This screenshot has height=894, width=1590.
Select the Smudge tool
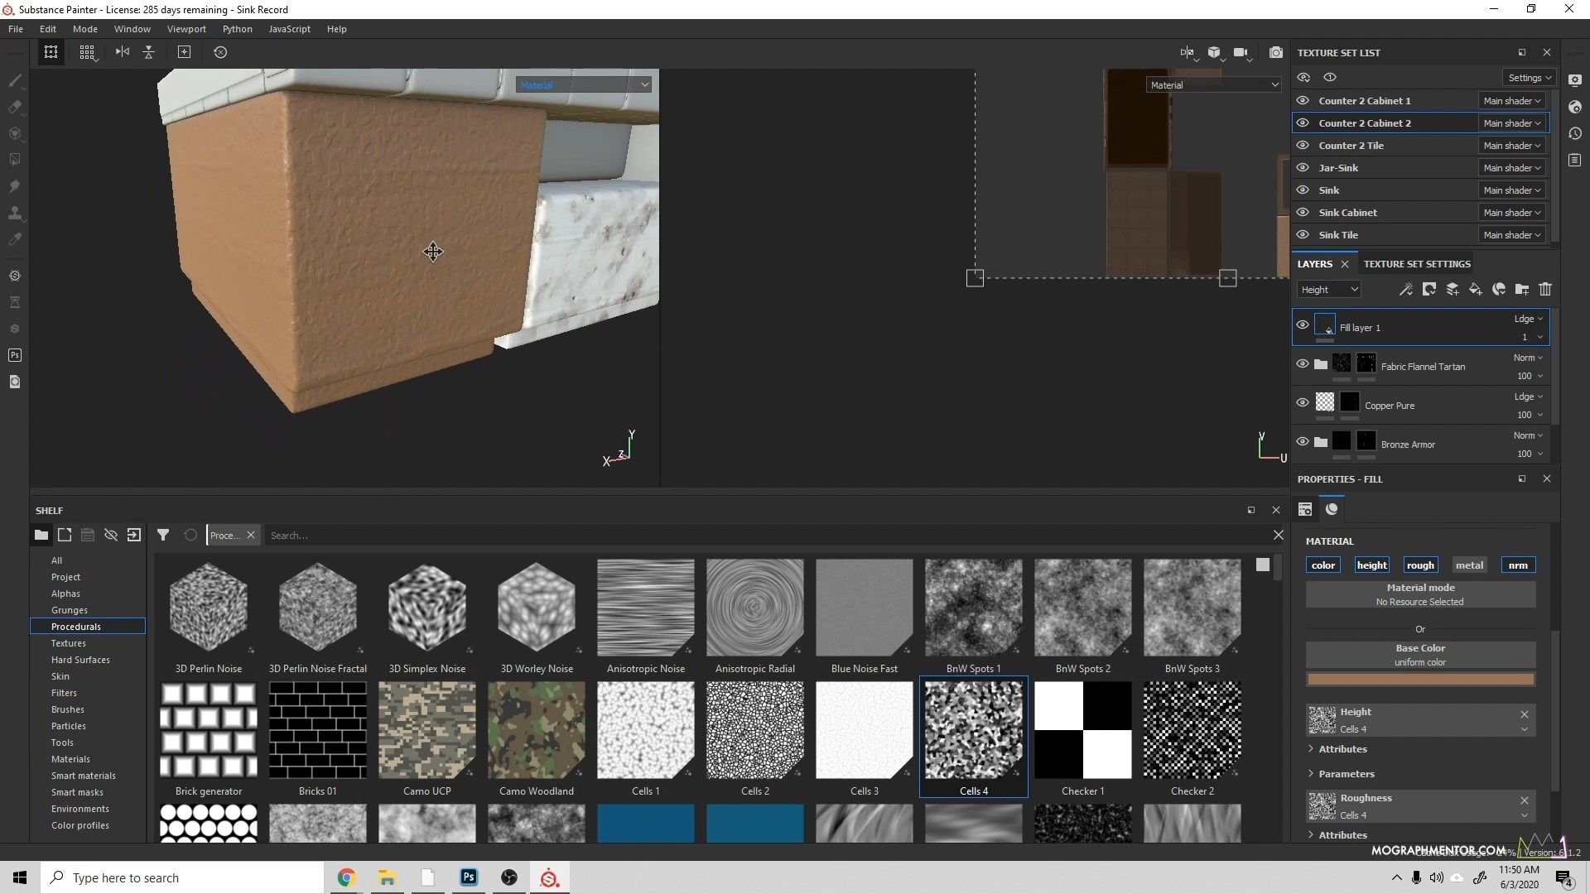[14, 186]
